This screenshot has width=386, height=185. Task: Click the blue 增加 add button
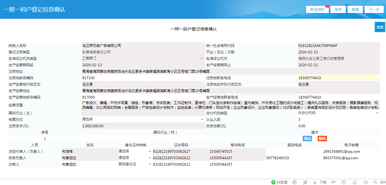click(x=307, y=138)
